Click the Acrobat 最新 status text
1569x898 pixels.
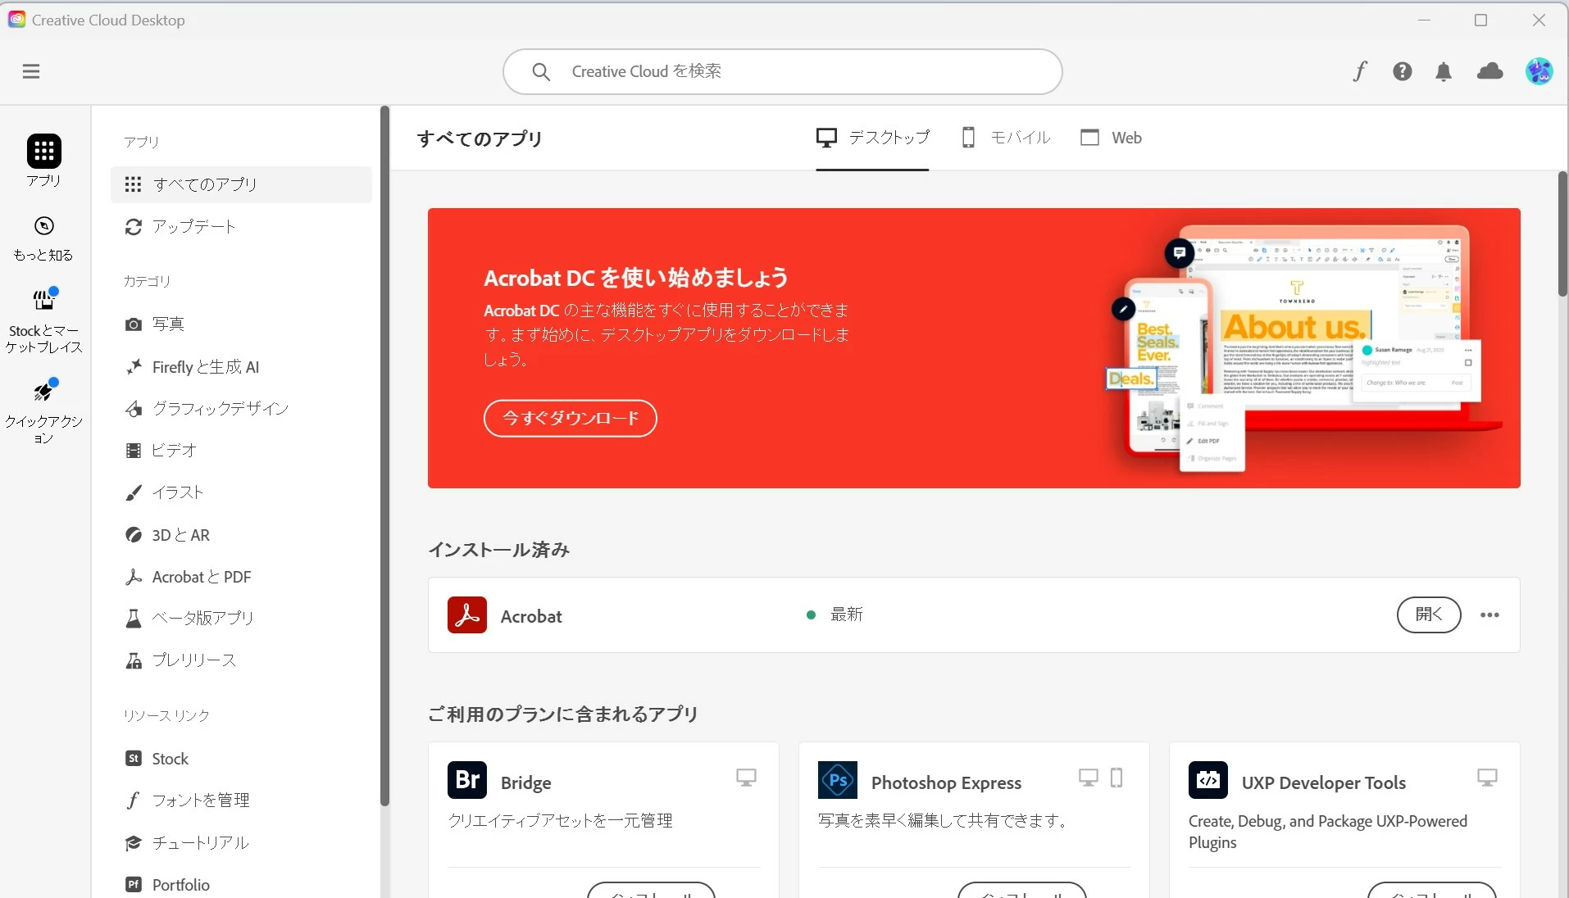(847, 615)
